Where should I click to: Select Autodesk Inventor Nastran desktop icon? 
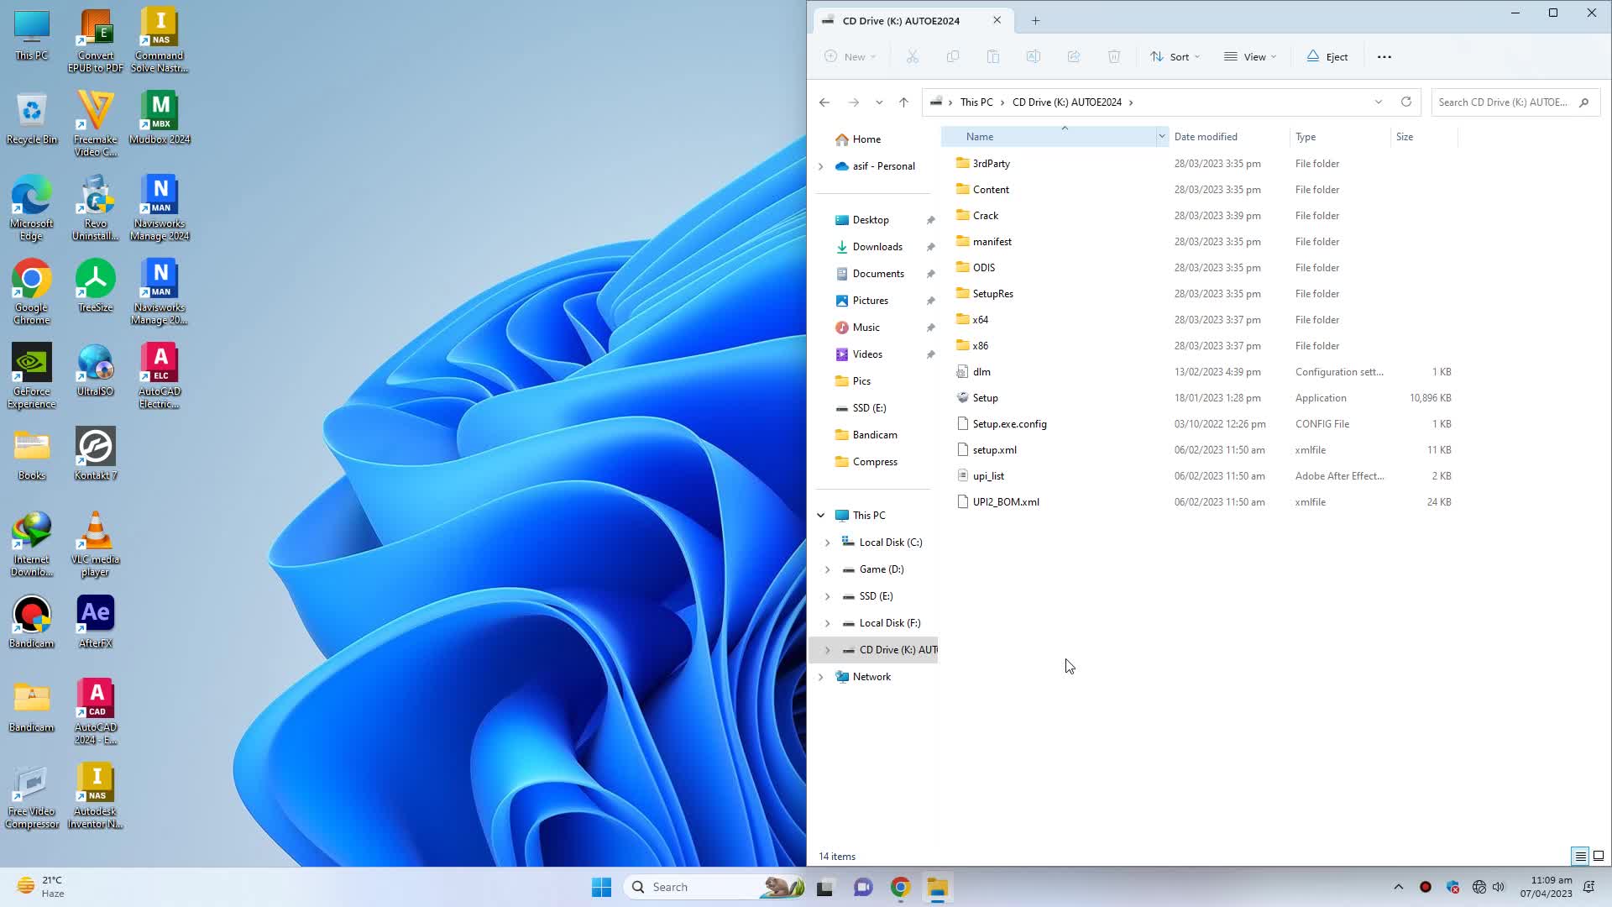[95, 795]
